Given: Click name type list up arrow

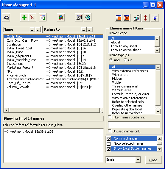Looking at the screenshot, I should [158, 68].
